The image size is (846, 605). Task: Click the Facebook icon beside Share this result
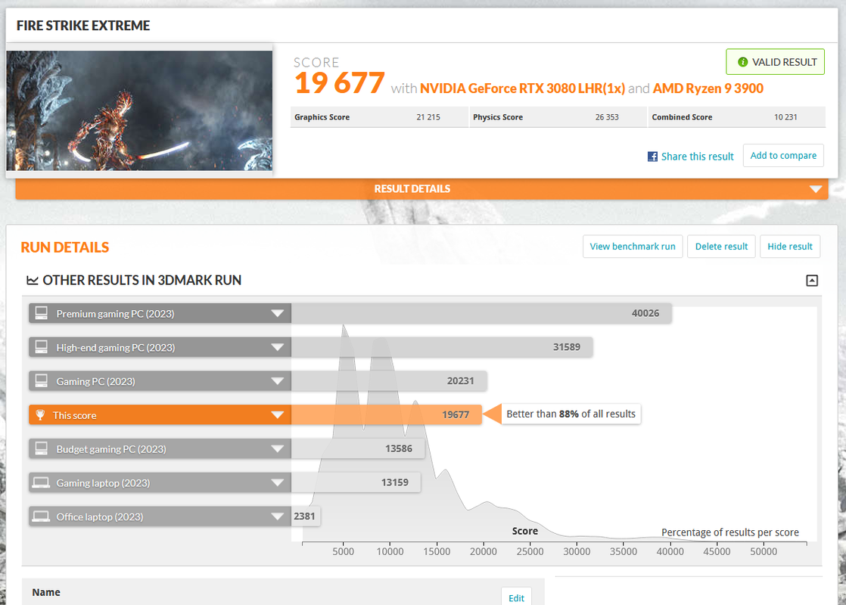click(x=652, y=157)
